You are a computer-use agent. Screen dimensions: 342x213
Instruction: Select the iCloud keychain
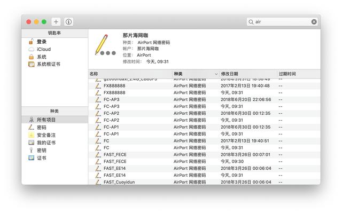(x=55, y=49)
